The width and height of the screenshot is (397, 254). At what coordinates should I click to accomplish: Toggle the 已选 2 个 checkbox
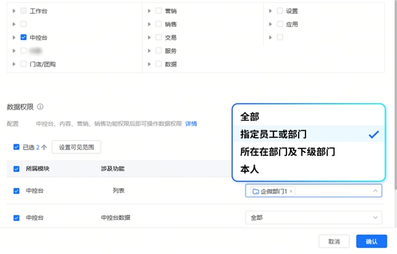[x=16, y=147]
